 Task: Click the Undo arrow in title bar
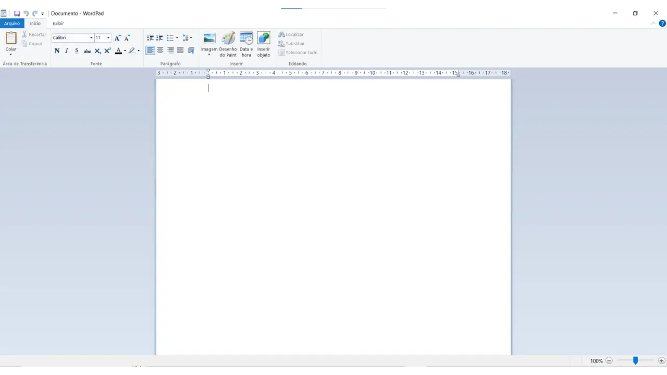26,14
